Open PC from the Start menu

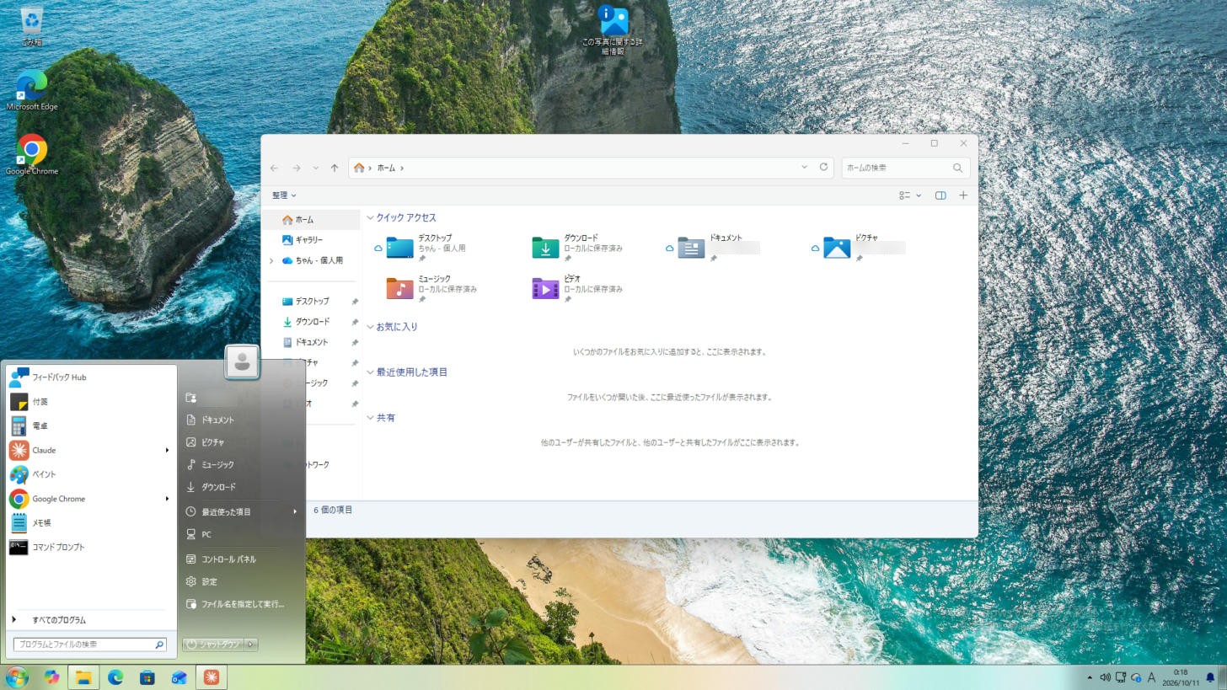(241, 535)
